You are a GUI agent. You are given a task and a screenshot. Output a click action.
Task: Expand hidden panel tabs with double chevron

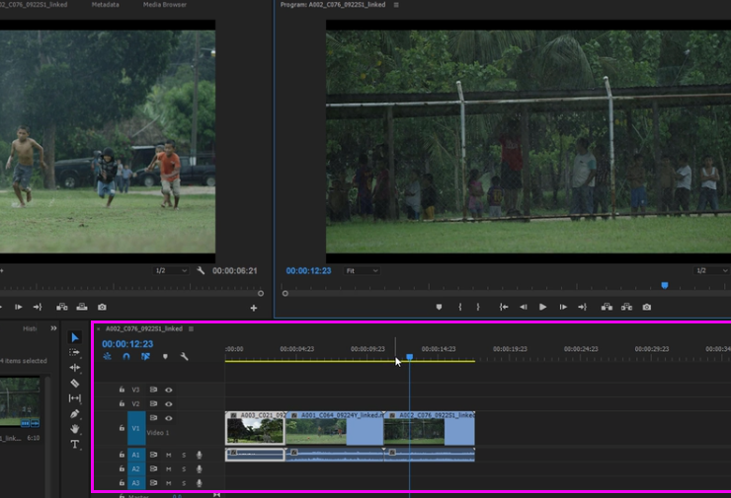(x=53, y=328)
